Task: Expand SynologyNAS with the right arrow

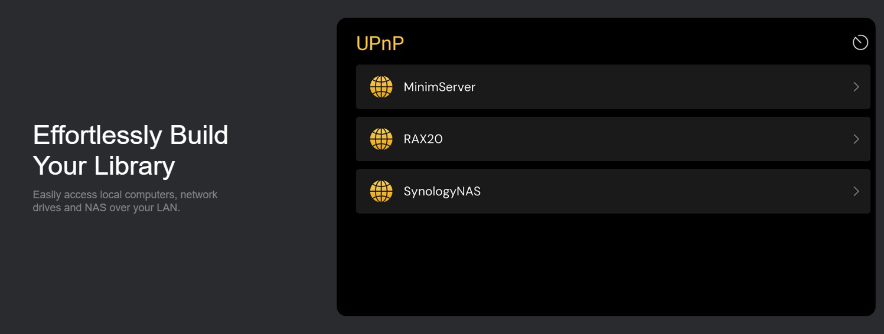Action: pos(856,191)
